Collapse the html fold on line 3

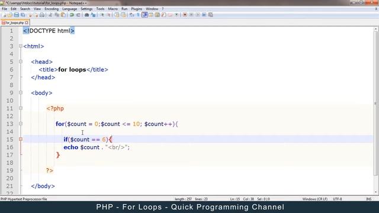coord(21,46)
